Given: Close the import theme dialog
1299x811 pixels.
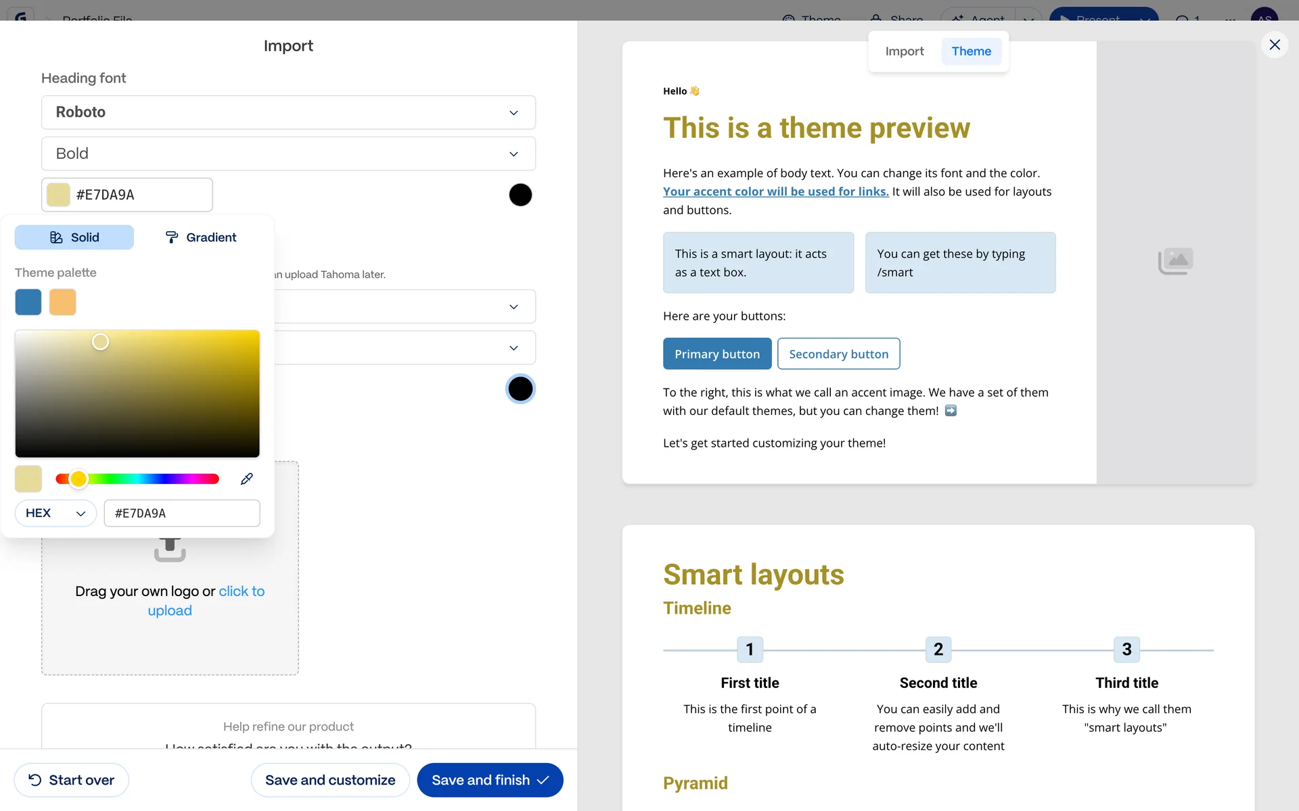Looking at the screenshot, I should point(1275,45).
